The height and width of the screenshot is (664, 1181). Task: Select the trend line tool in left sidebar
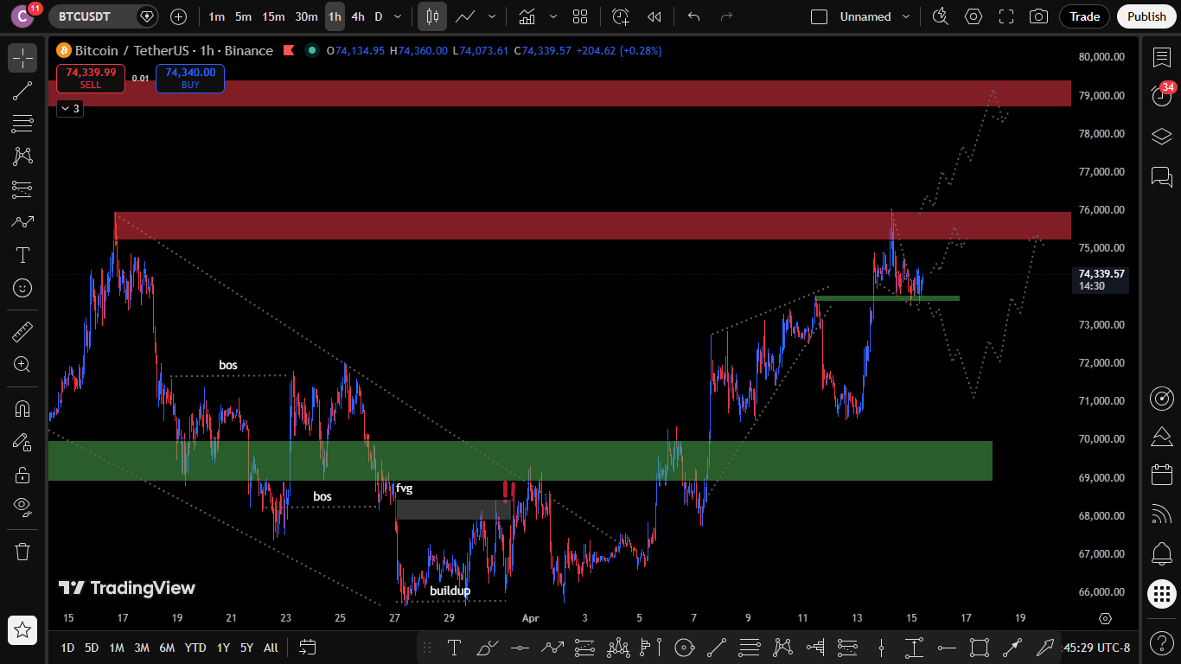pos(22,91)
